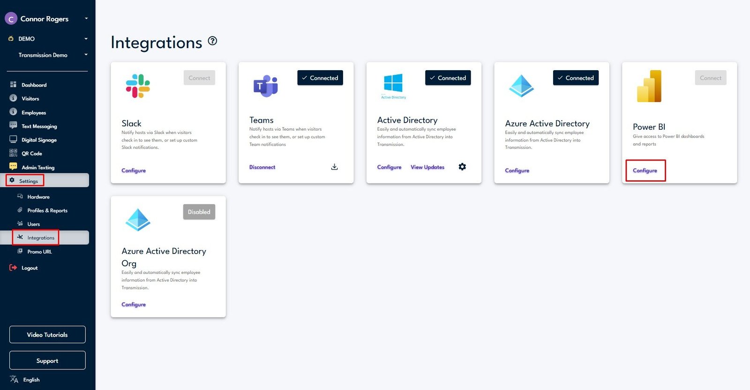The image size is (750, 390).
Task: Click the Profiles & Reports paperclip icon
Action: click(20, 210)
